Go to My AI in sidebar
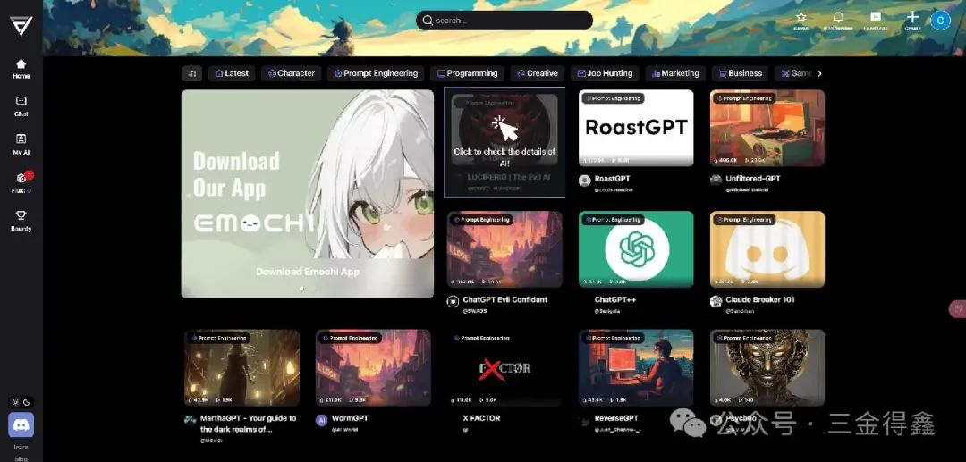Viewport: 966px width, 462px height. (x=21, y=144)
